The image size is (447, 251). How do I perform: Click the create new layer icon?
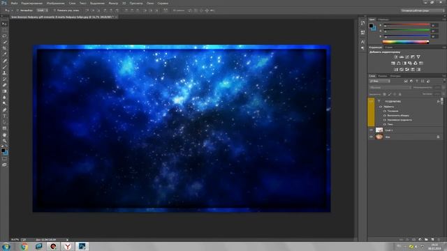[x=432, y=240]
